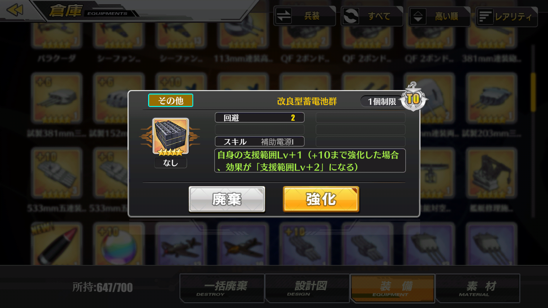This screenshot has width=548, height=308.
Task: Click the 強化 enhance button
Action: (321, 199)
